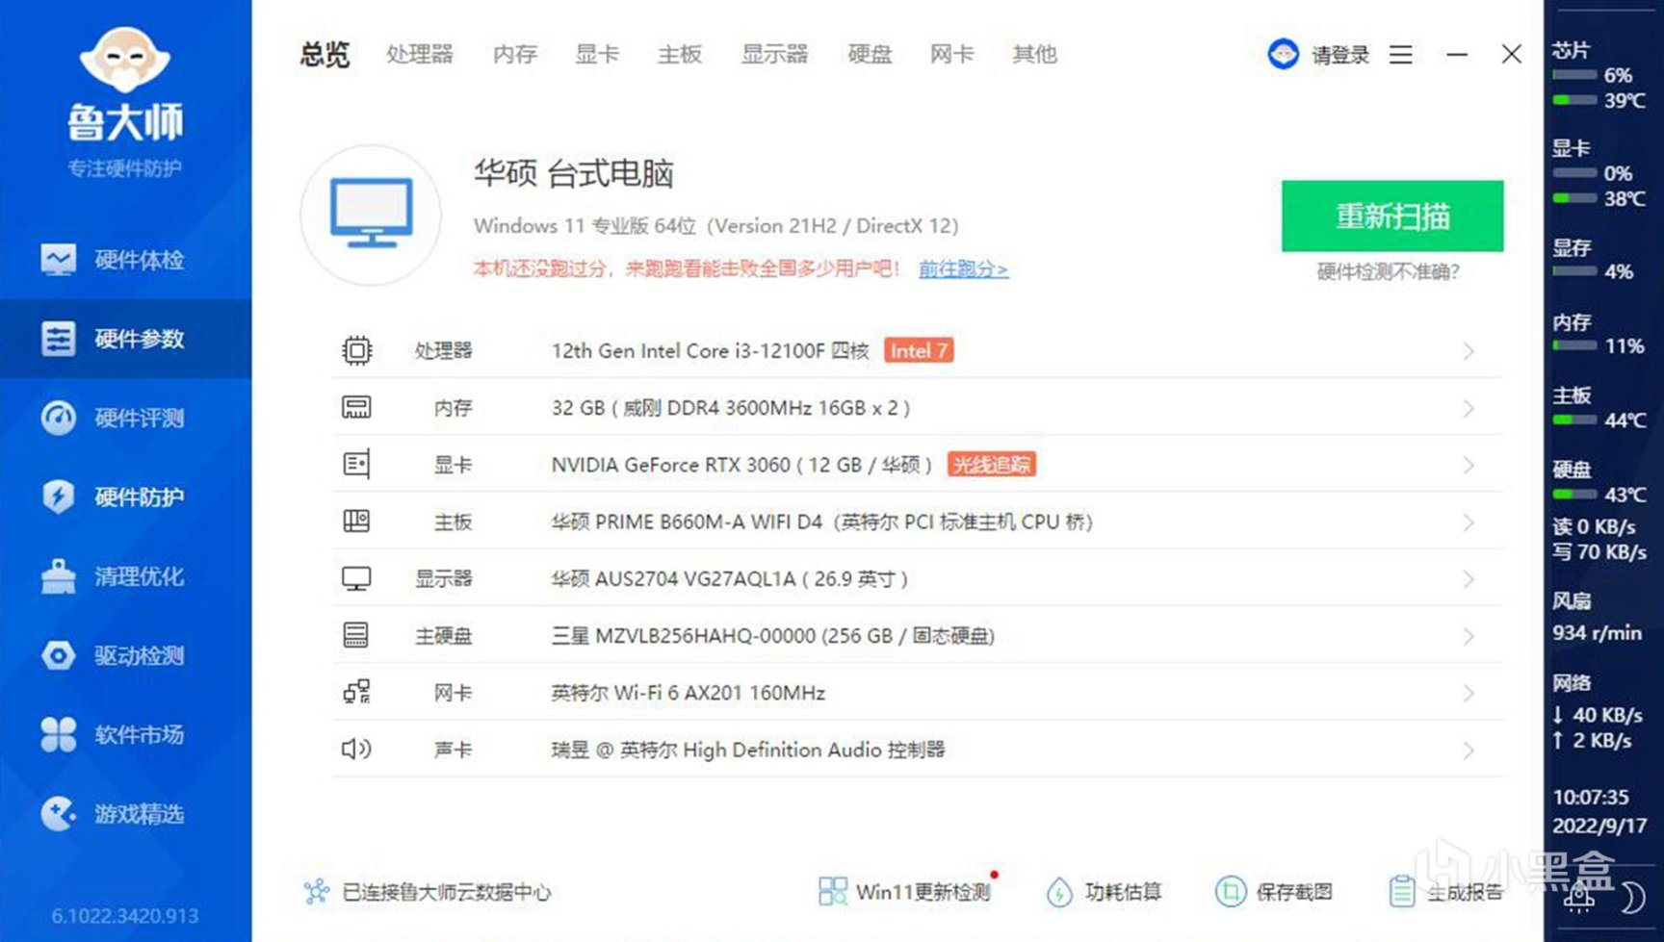The height and width of the screenshot is (942, 1664).
Task: Open 硬件防护 shield icon in sidebar
Action: [58, 496]
